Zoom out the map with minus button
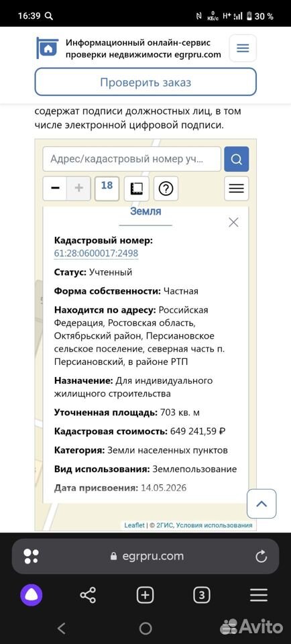Screen dimensions: 291x644 coord(55,188)
